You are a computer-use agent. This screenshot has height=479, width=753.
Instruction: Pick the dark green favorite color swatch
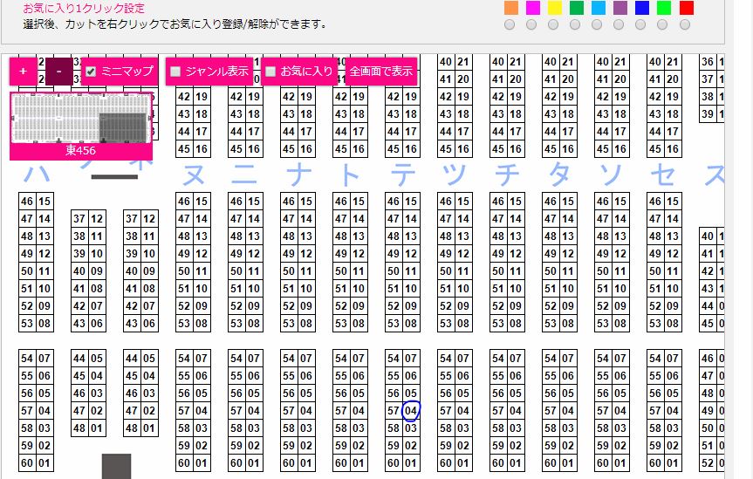click(577, 8)
